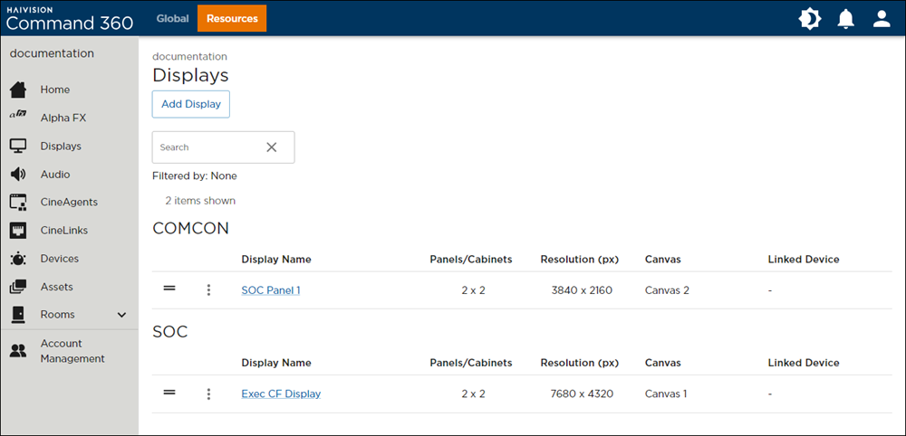Image resolution: width=906 pixels, height=436 pixels.
Task: Open Exec CF Display options menu
Action: pyautogui.click(x=208, y=394)
